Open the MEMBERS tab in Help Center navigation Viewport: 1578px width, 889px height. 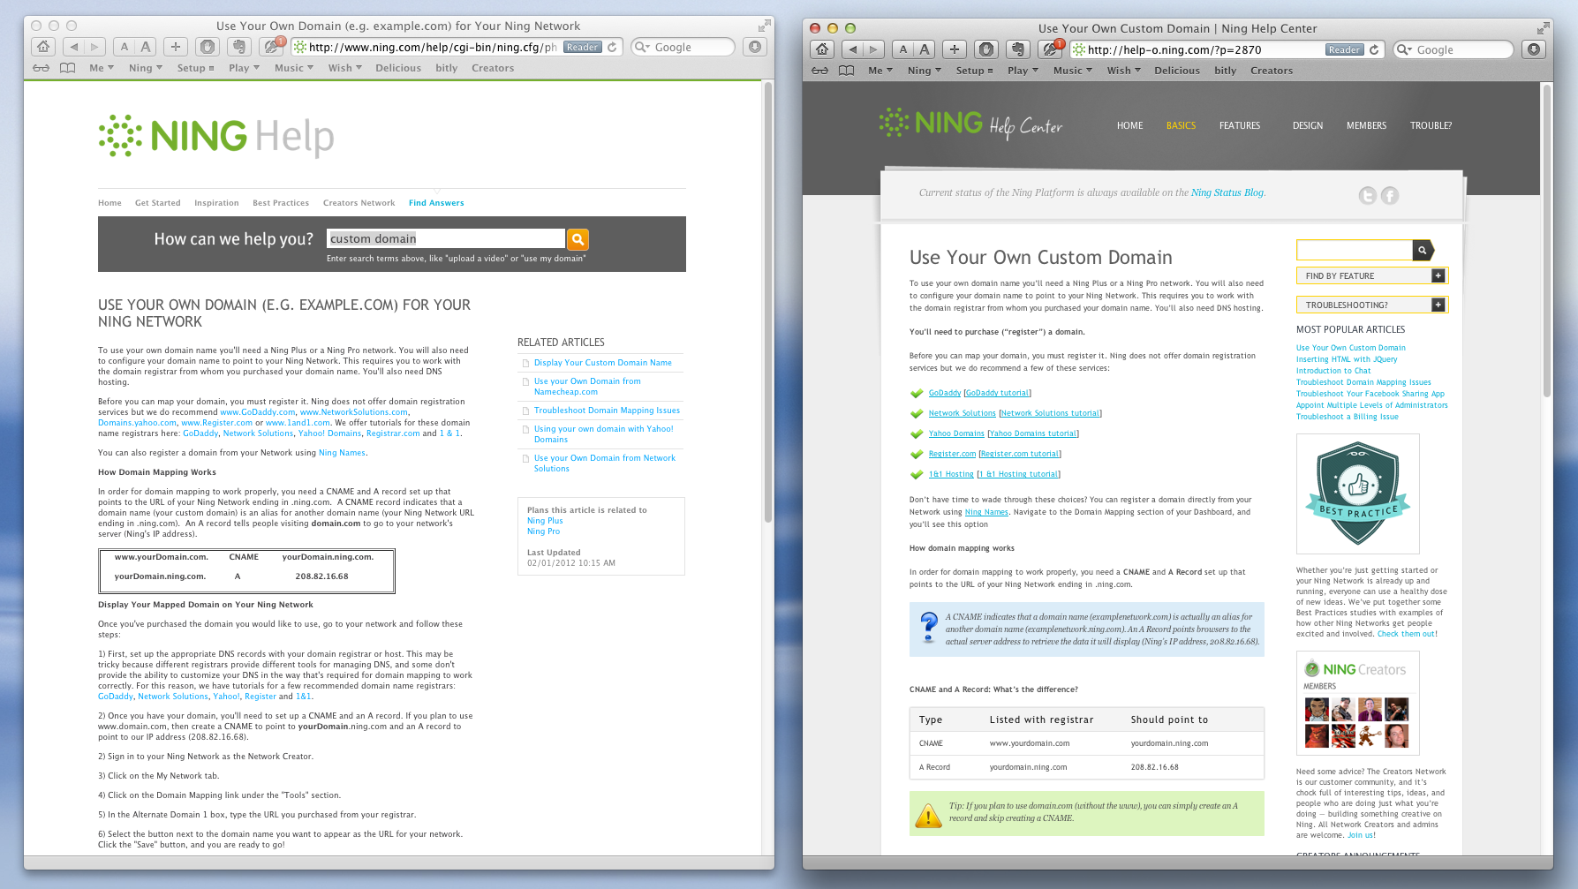tap(1366, 125)
